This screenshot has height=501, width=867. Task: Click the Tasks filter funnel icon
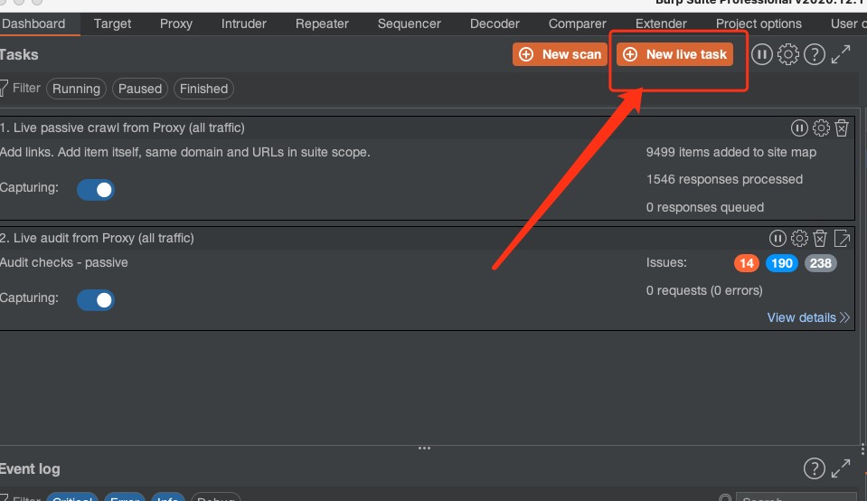[x=4, y=89]
